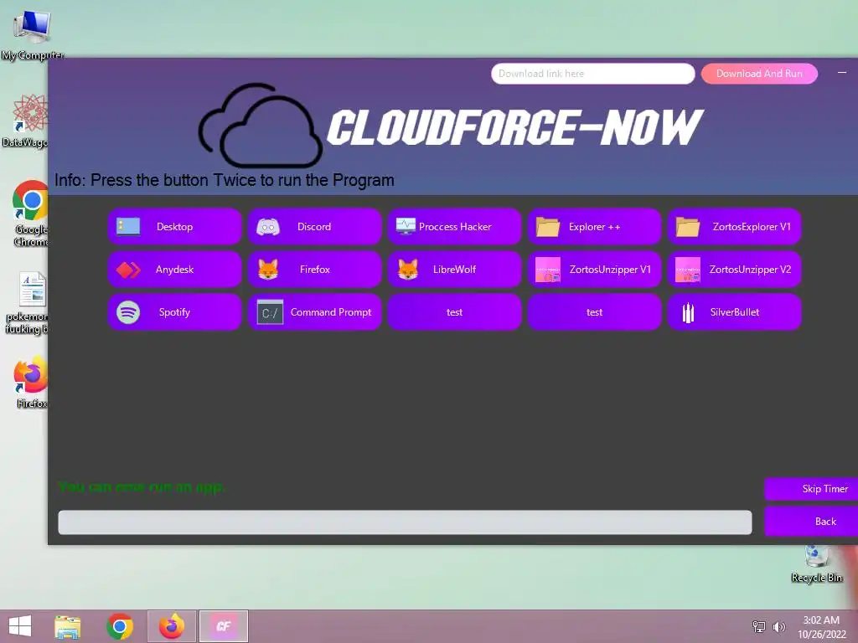The height and width of the screenshot is (643, 858).
Task: Click the ZortosUnzipper V2 pink icon
Action: click(x=688, y=270)
